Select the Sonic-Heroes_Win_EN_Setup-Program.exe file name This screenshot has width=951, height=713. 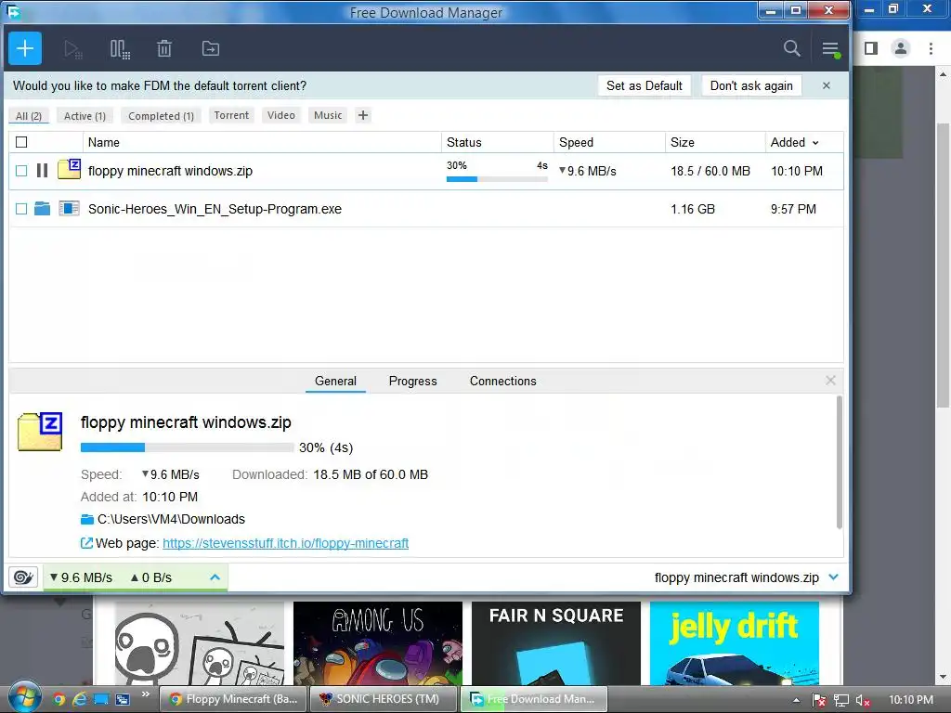pos(215,209)
